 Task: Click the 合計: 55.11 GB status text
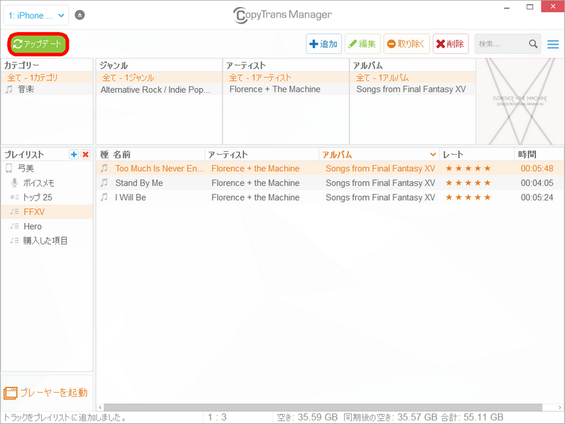tap(472, 417)
